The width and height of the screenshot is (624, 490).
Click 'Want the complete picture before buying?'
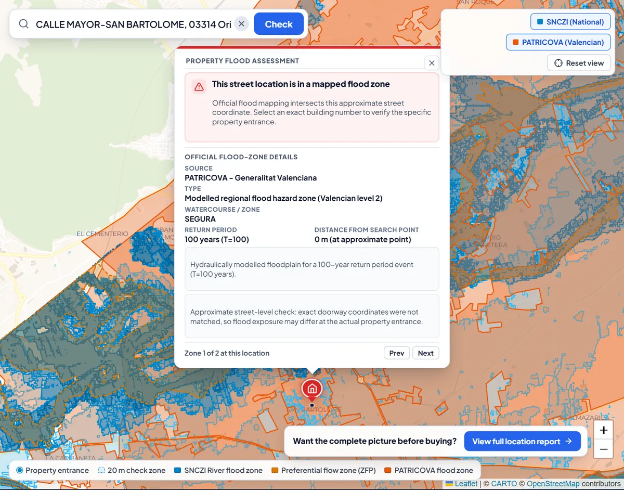pos(374,441)
